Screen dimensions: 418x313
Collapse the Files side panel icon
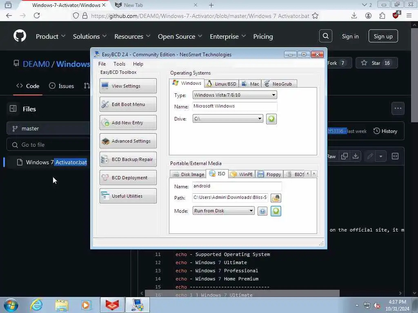click(x=13, y=108)
